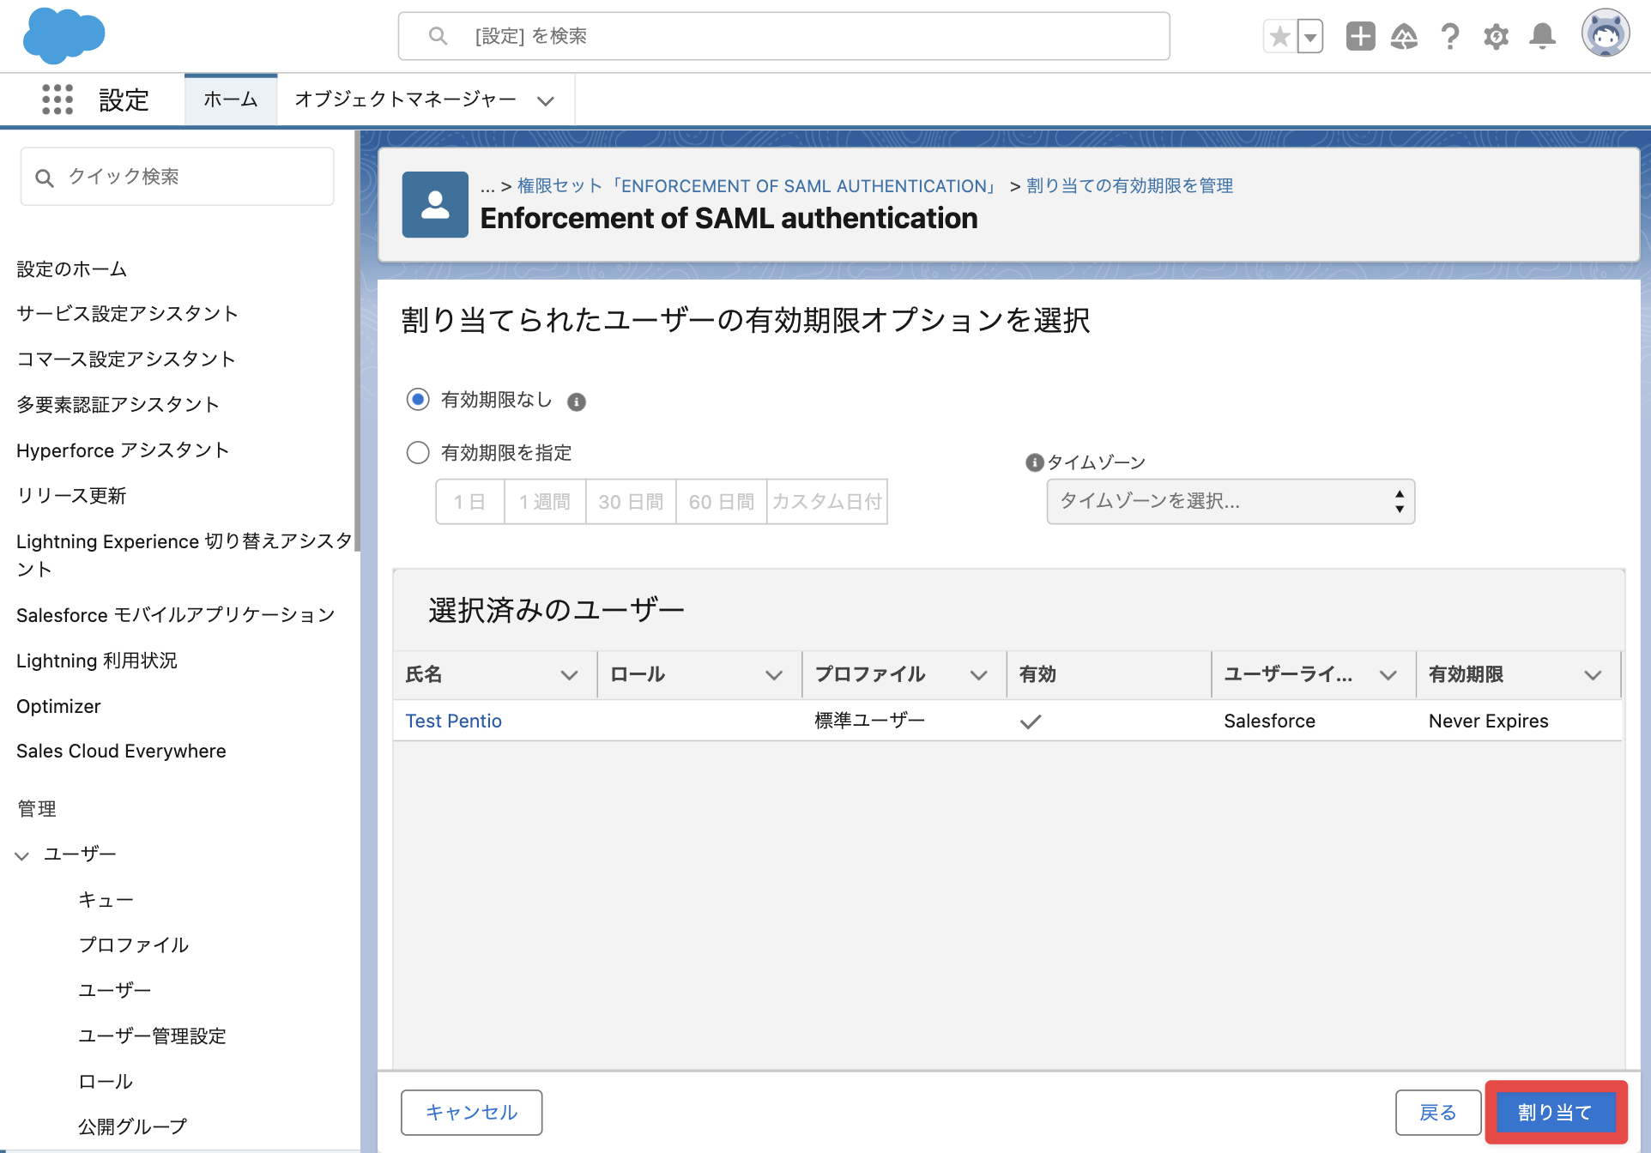Screen dimensions: 1651x1153
Task: Click the キャンセル button
Action: pos(471,1113)
